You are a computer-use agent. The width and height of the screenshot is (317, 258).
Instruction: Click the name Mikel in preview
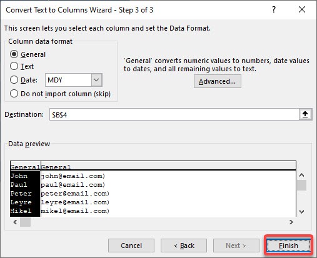21,211
